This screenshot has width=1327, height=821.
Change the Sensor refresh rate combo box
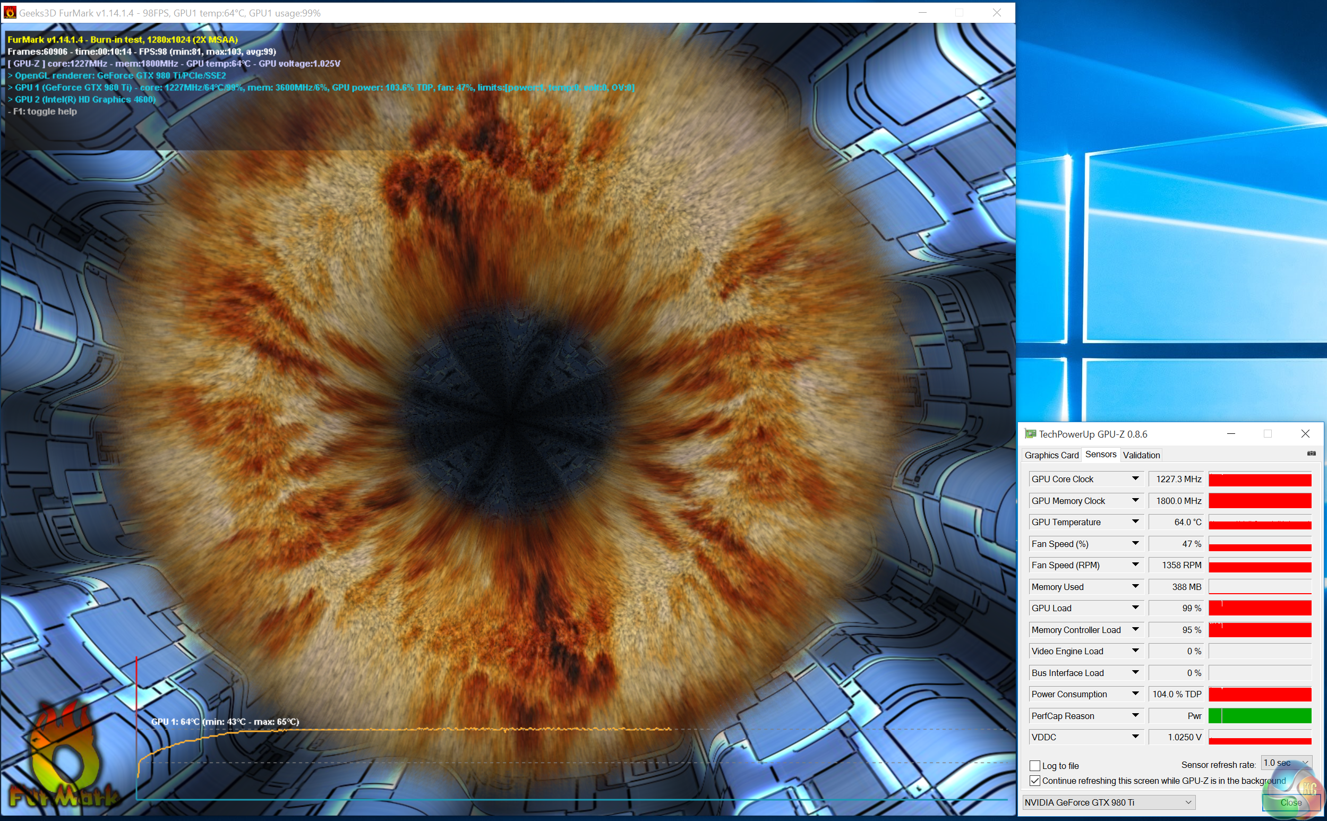(x=1286, y=764)
